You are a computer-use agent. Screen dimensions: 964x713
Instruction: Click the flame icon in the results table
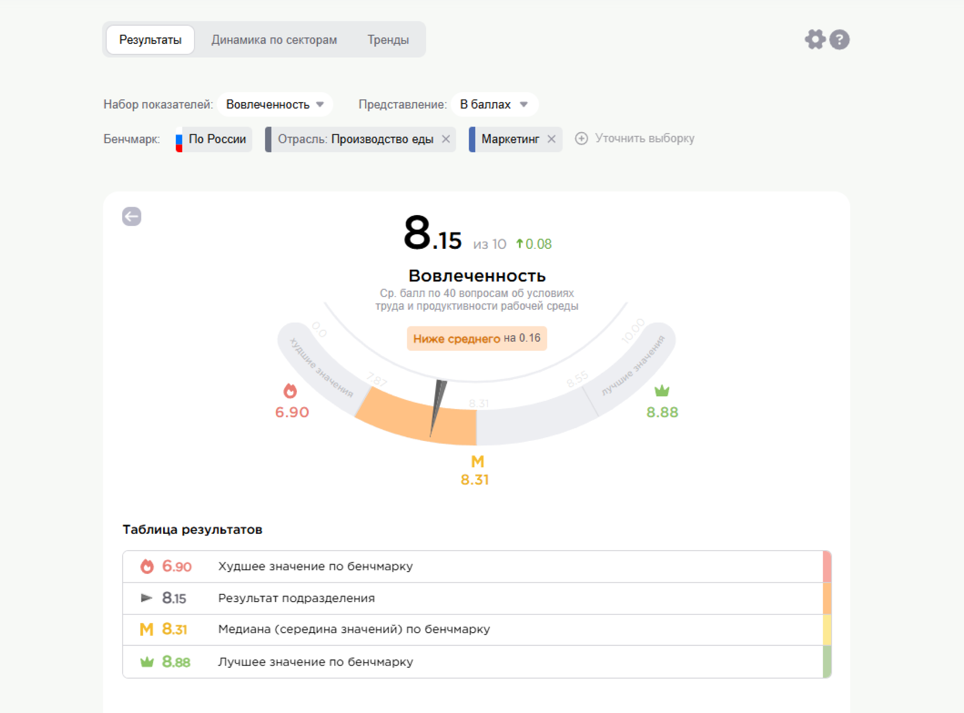[x=147, y=566]
